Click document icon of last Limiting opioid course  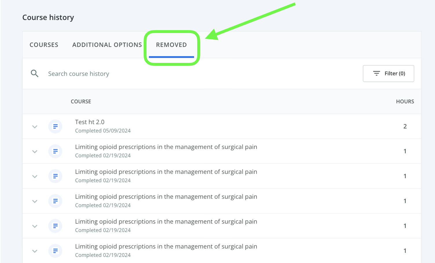[x=55, y=251]
